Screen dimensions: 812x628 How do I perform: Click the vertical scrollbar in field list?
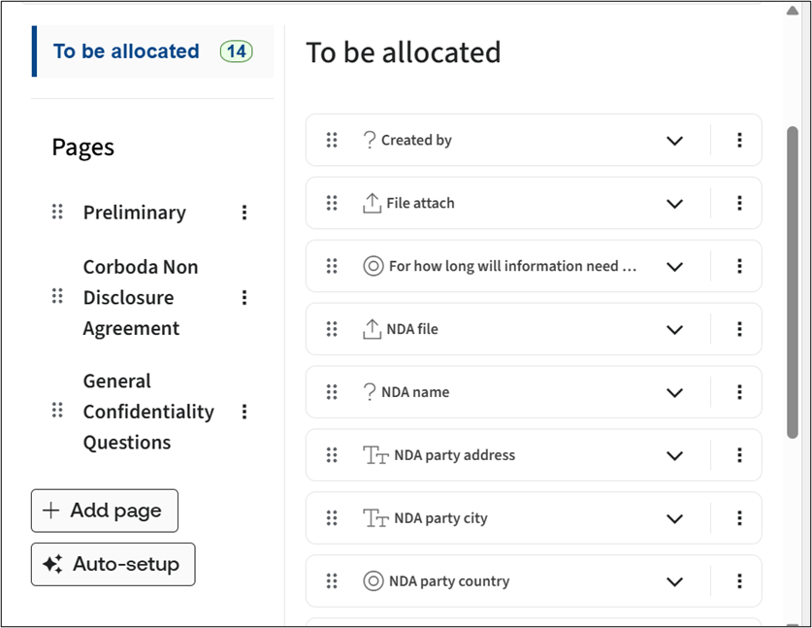coord(793,281)
